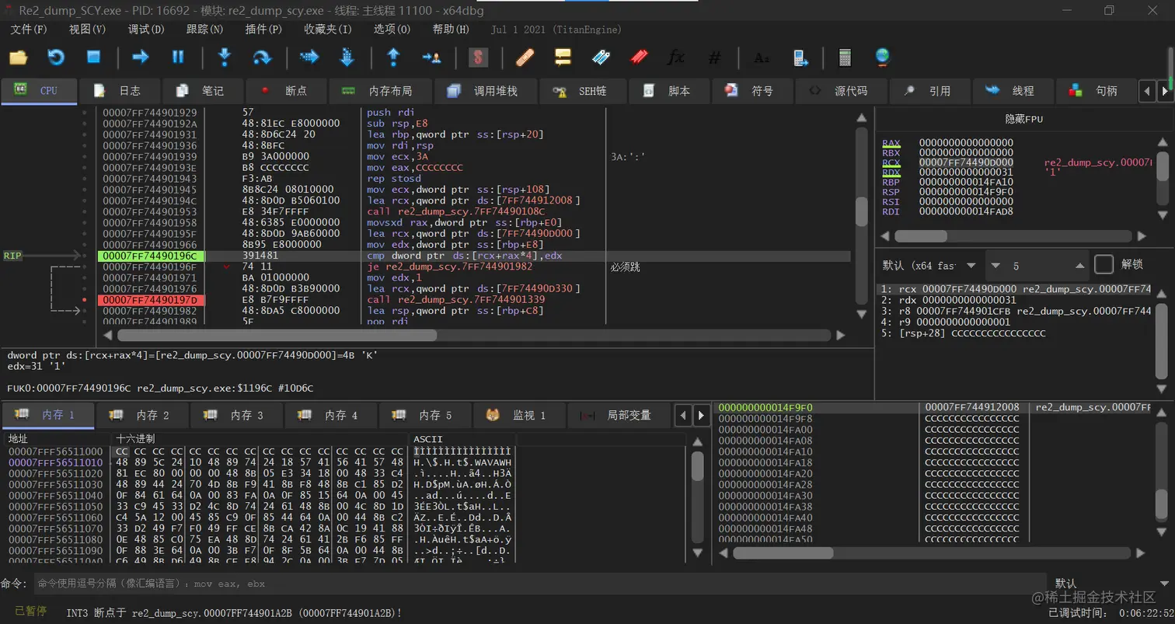Toggle the 解锁 unlock checkbox
Viewport: 1175px width, 624px height.
click(1104, 264)
